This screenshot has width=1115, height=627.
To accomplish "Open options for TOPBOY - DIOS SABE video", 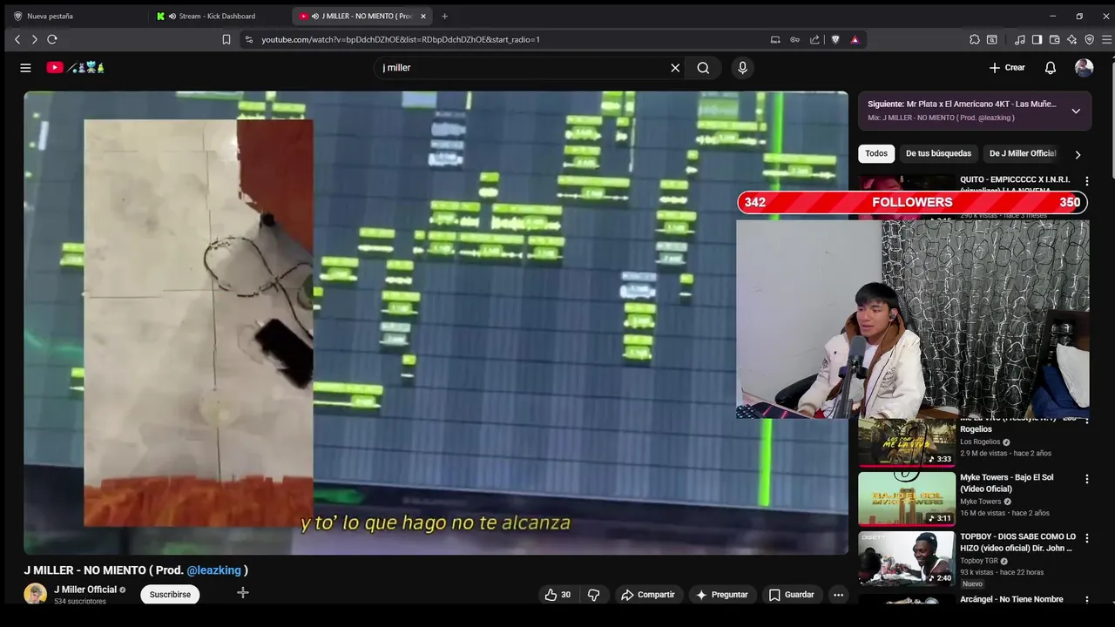I will coord(1086,538).
